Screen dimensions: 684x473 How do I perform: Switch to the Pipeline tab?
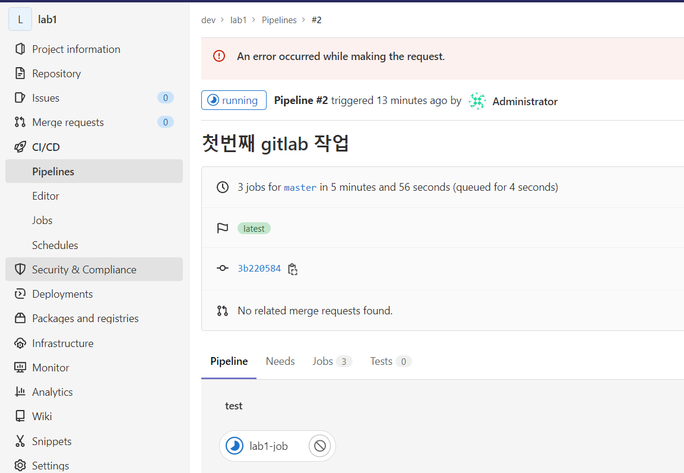pyautogui.click(x=229, y=361)
